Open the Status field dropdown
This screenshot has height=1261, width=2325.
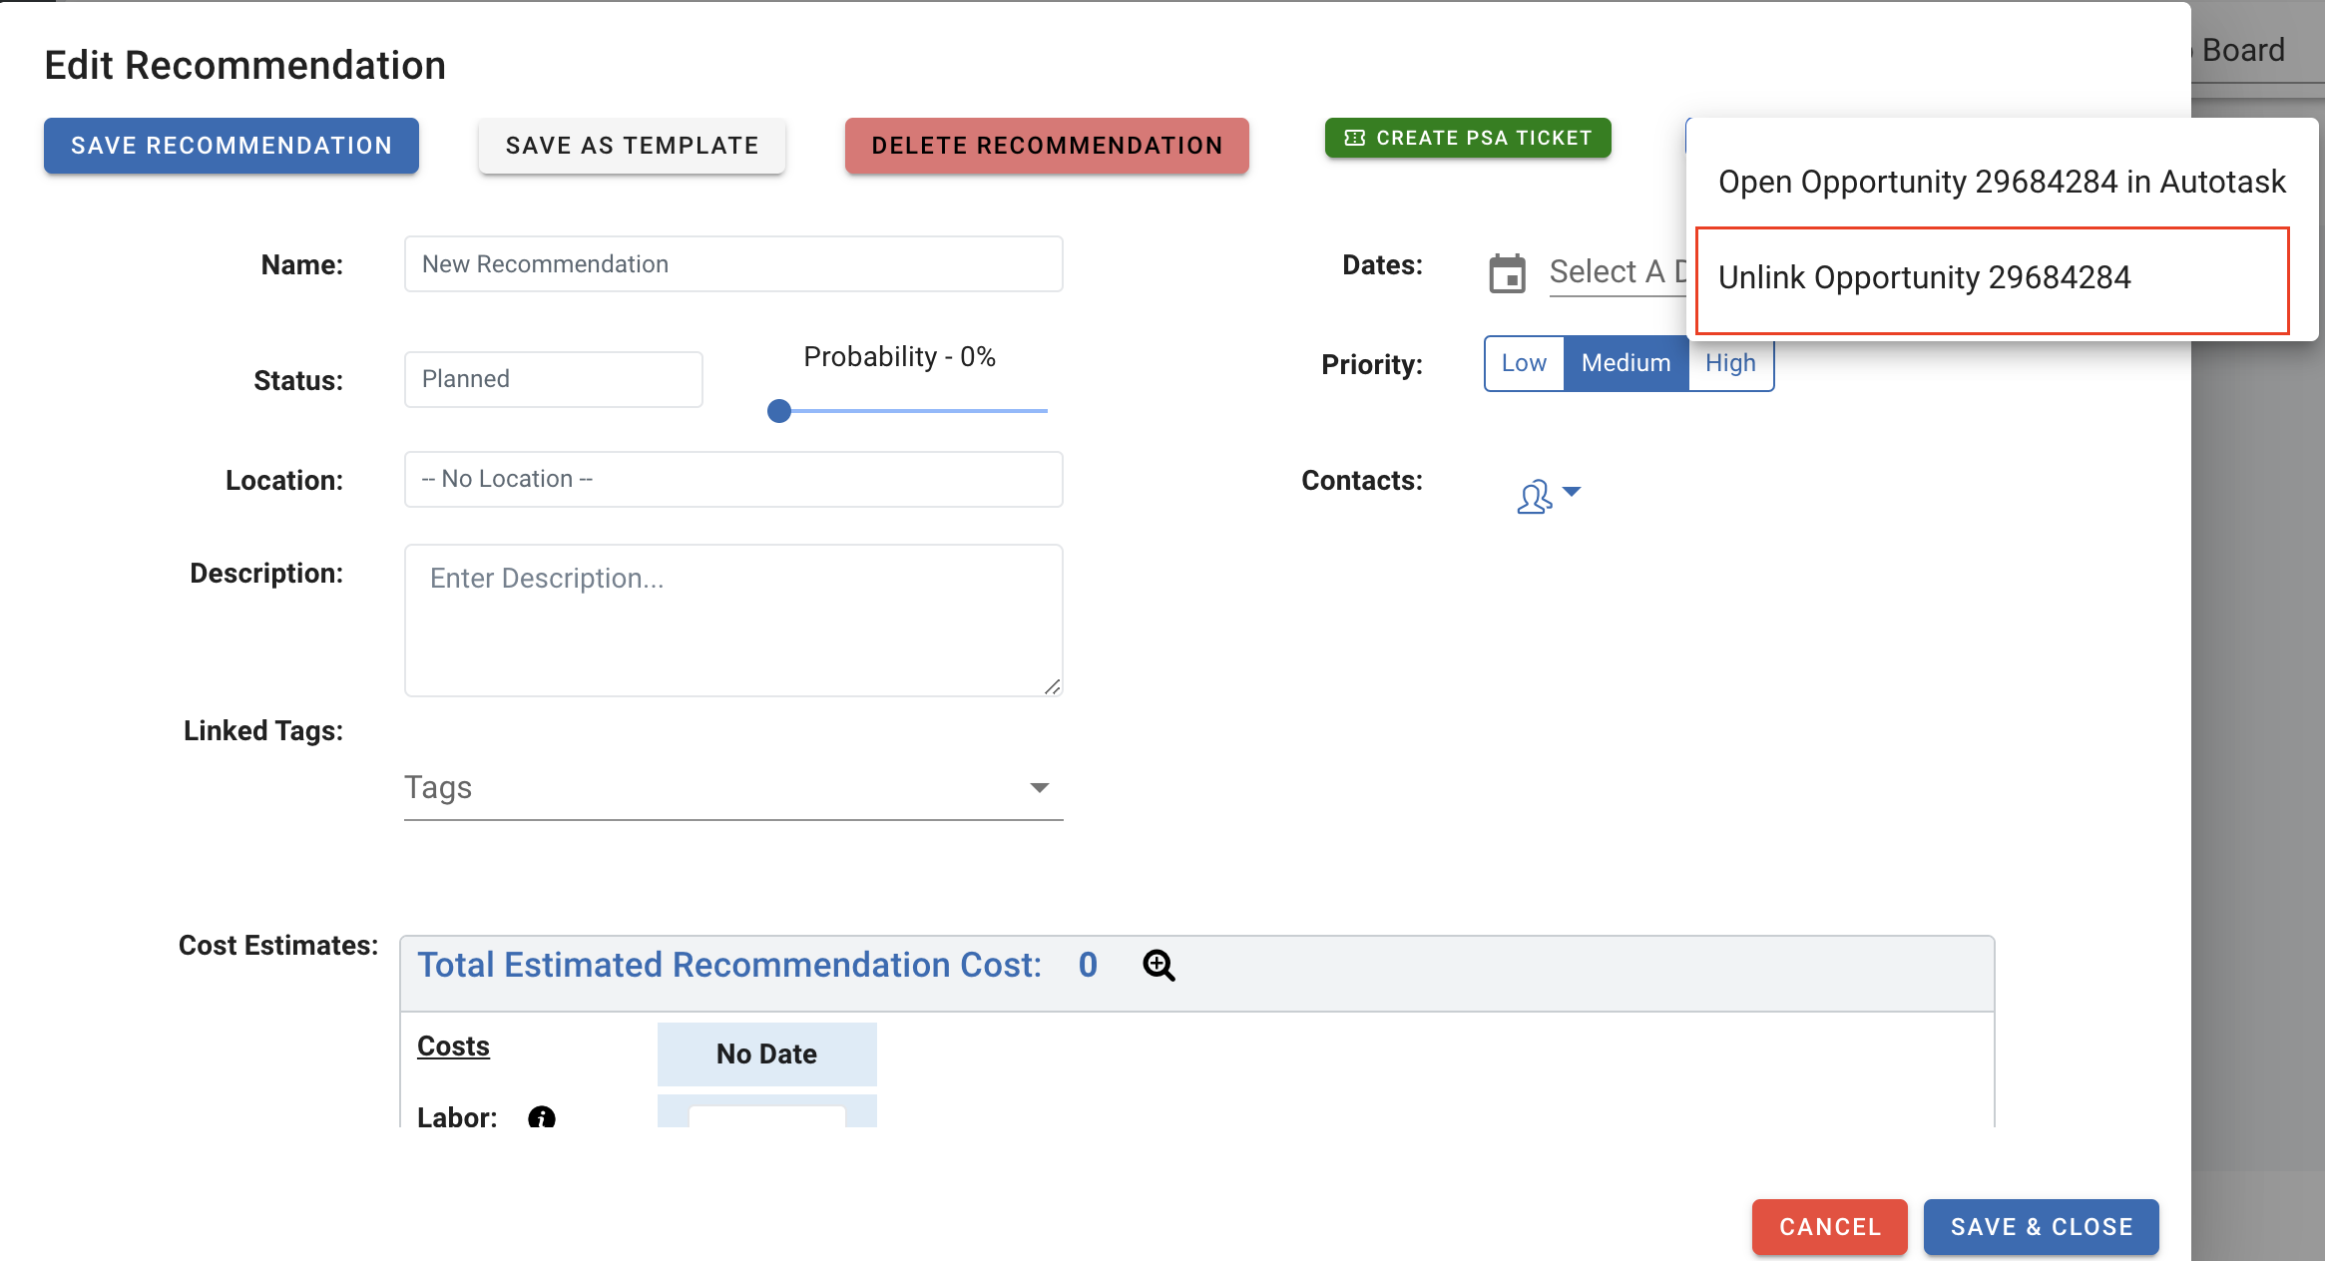click(553, 379)
